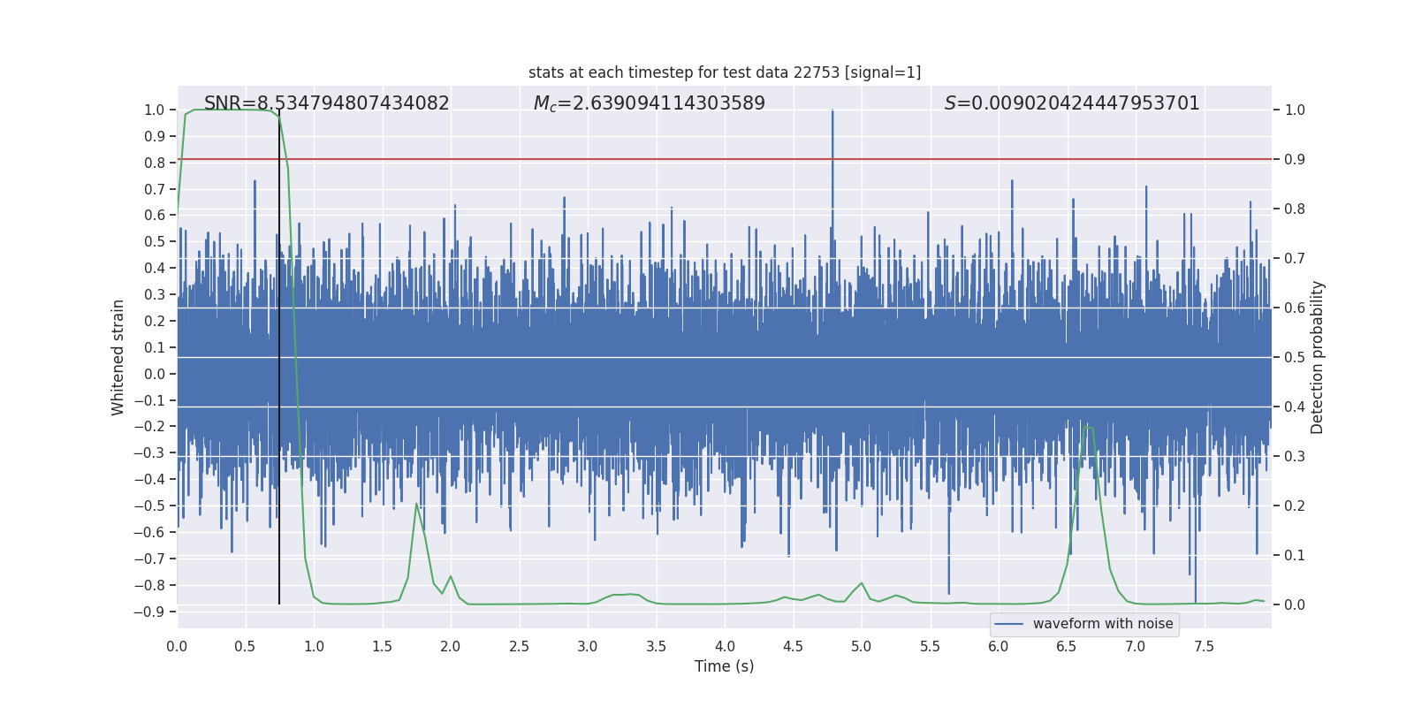The height and width of the screenshot is (707, 1414).
Task: Click the 'Time (s)' x-axis label
Action: [x=724, y=666]
